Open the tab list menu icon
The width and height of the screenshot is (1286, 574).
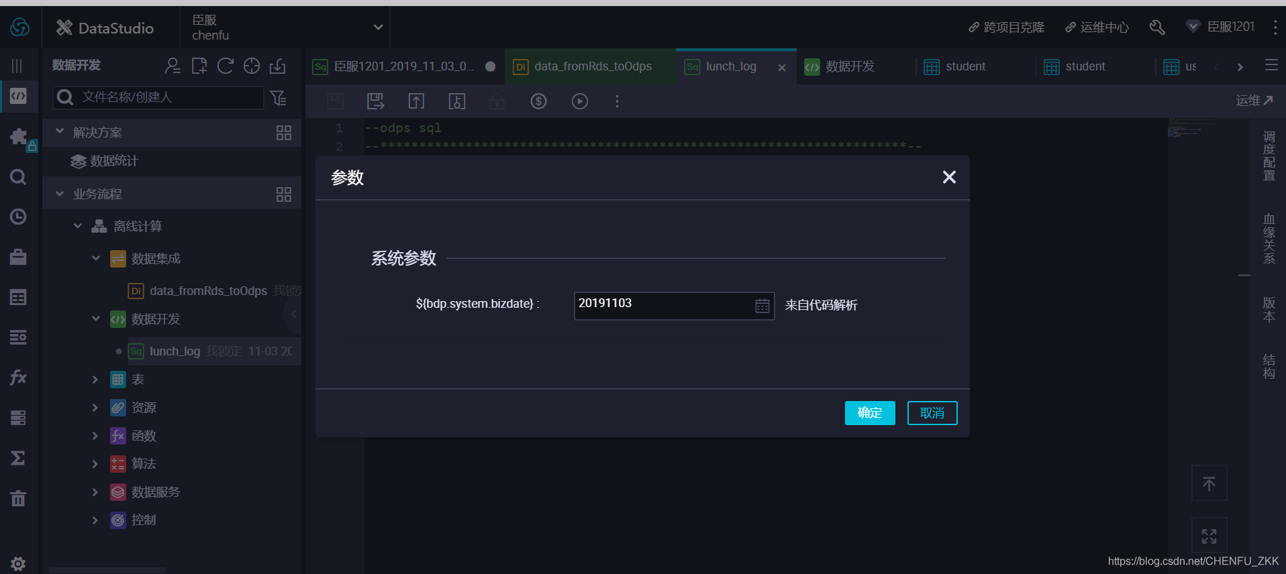(x=1271, y=65)
